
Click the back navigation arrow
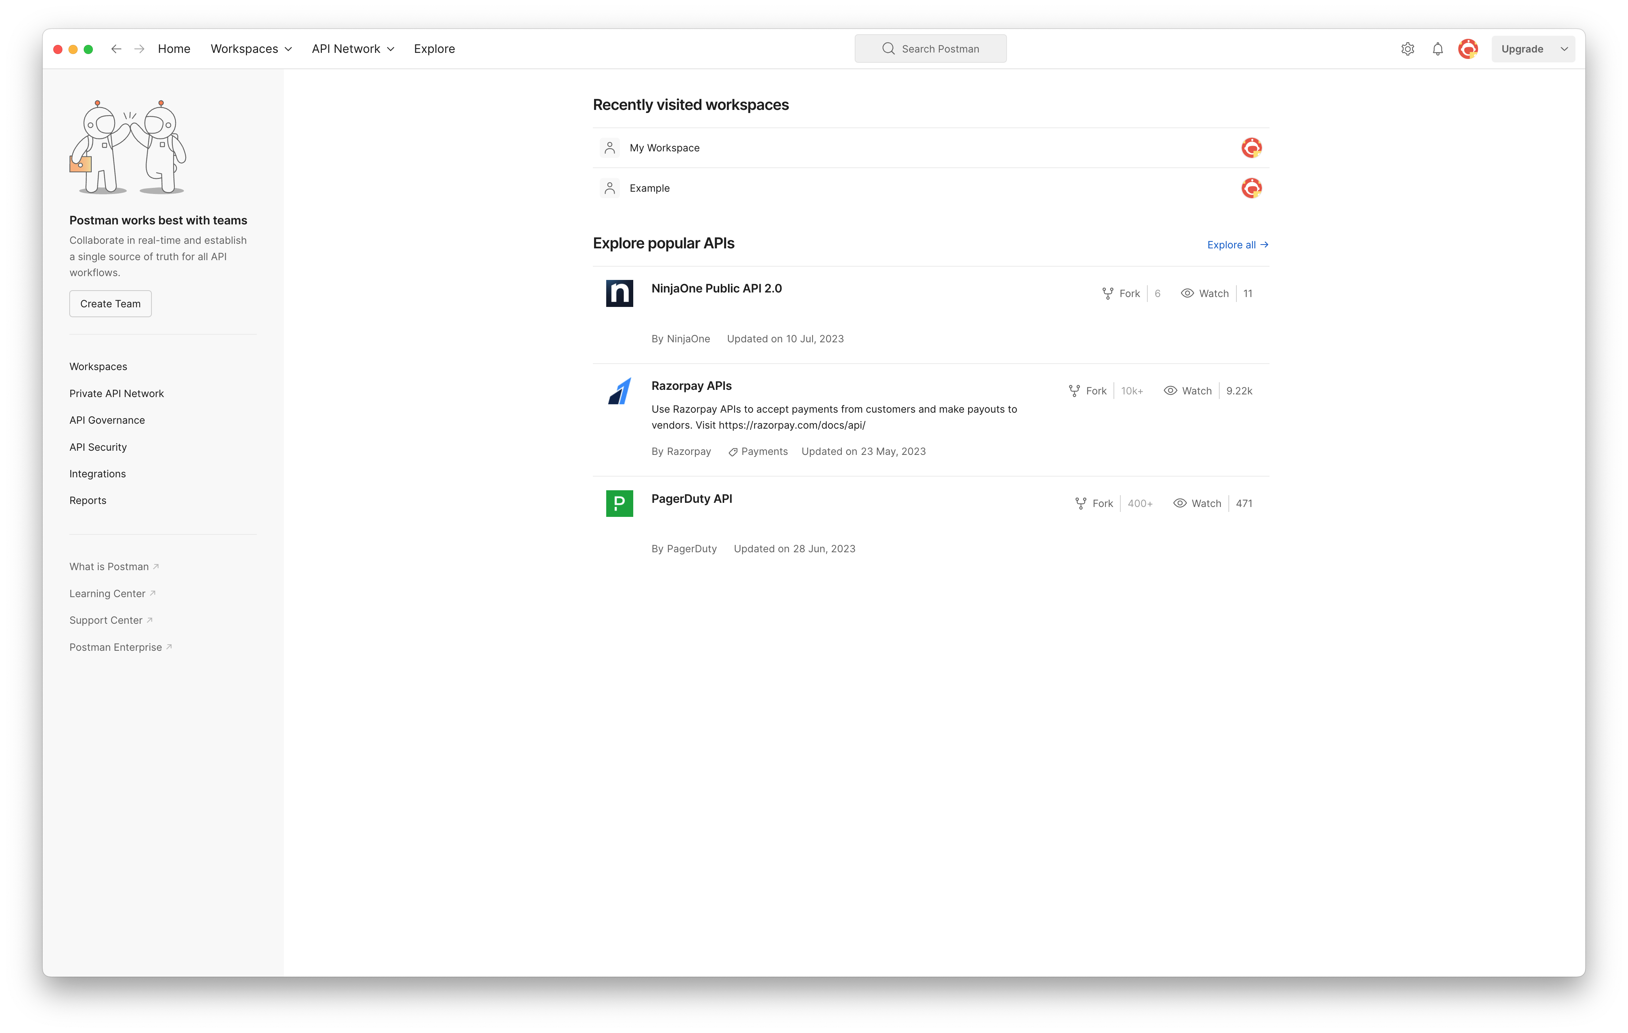pos(116,49)
